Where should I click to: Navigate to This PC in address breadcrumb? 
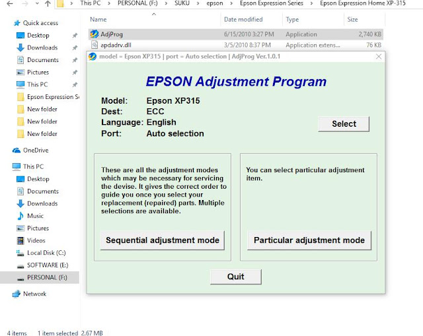pos(91,3)
